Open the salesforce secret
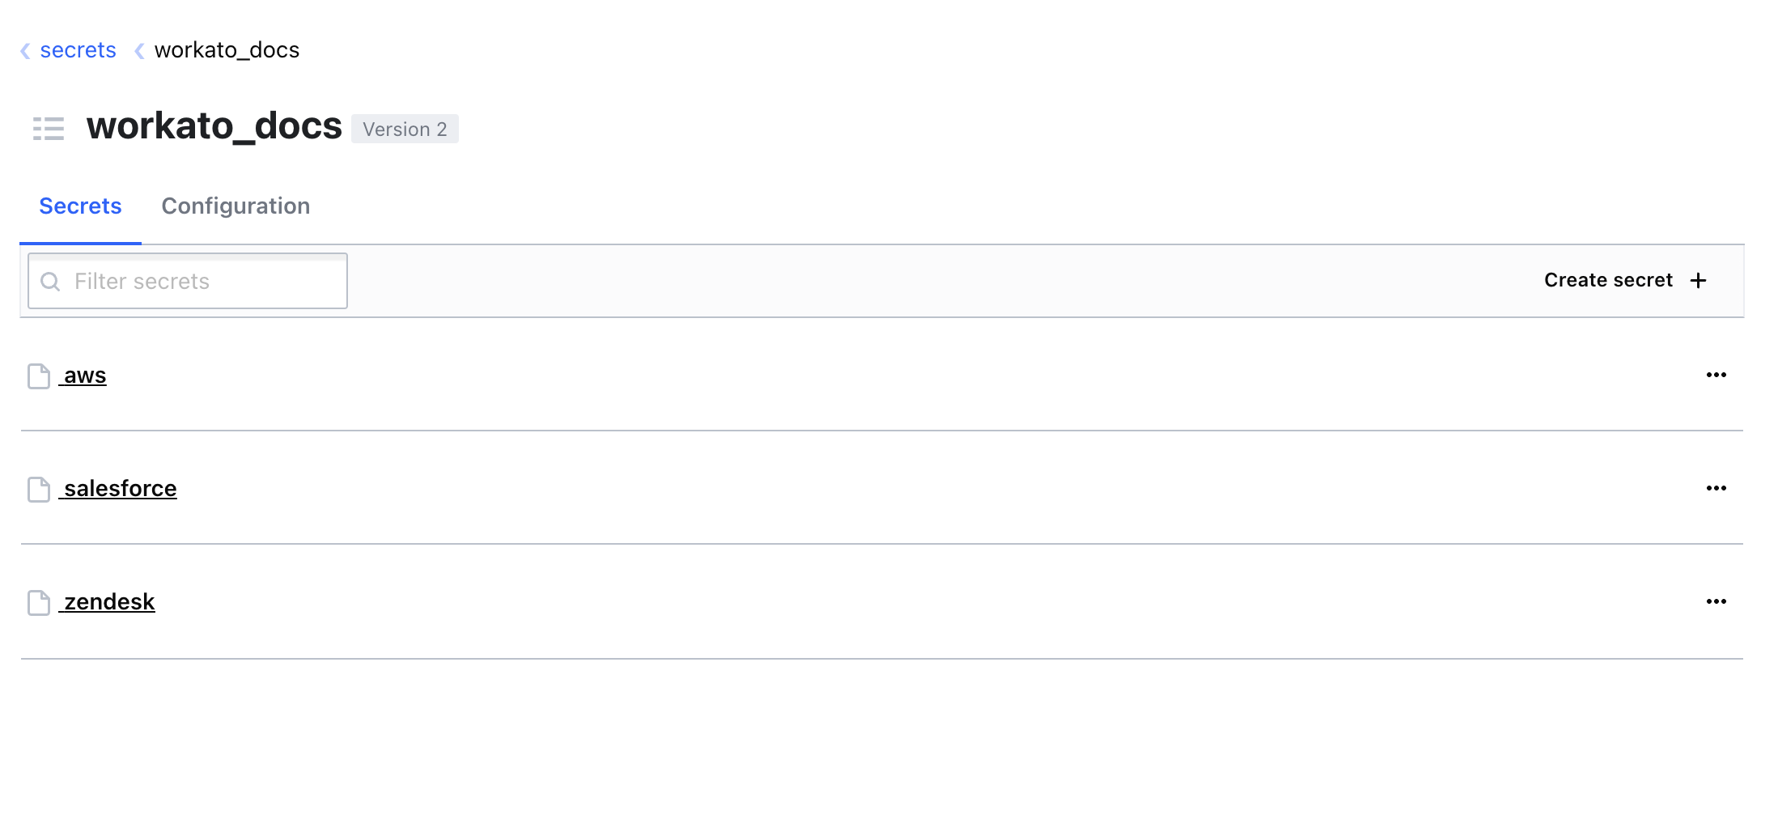This screenshot has height=832, width=1778. point(119,488)
